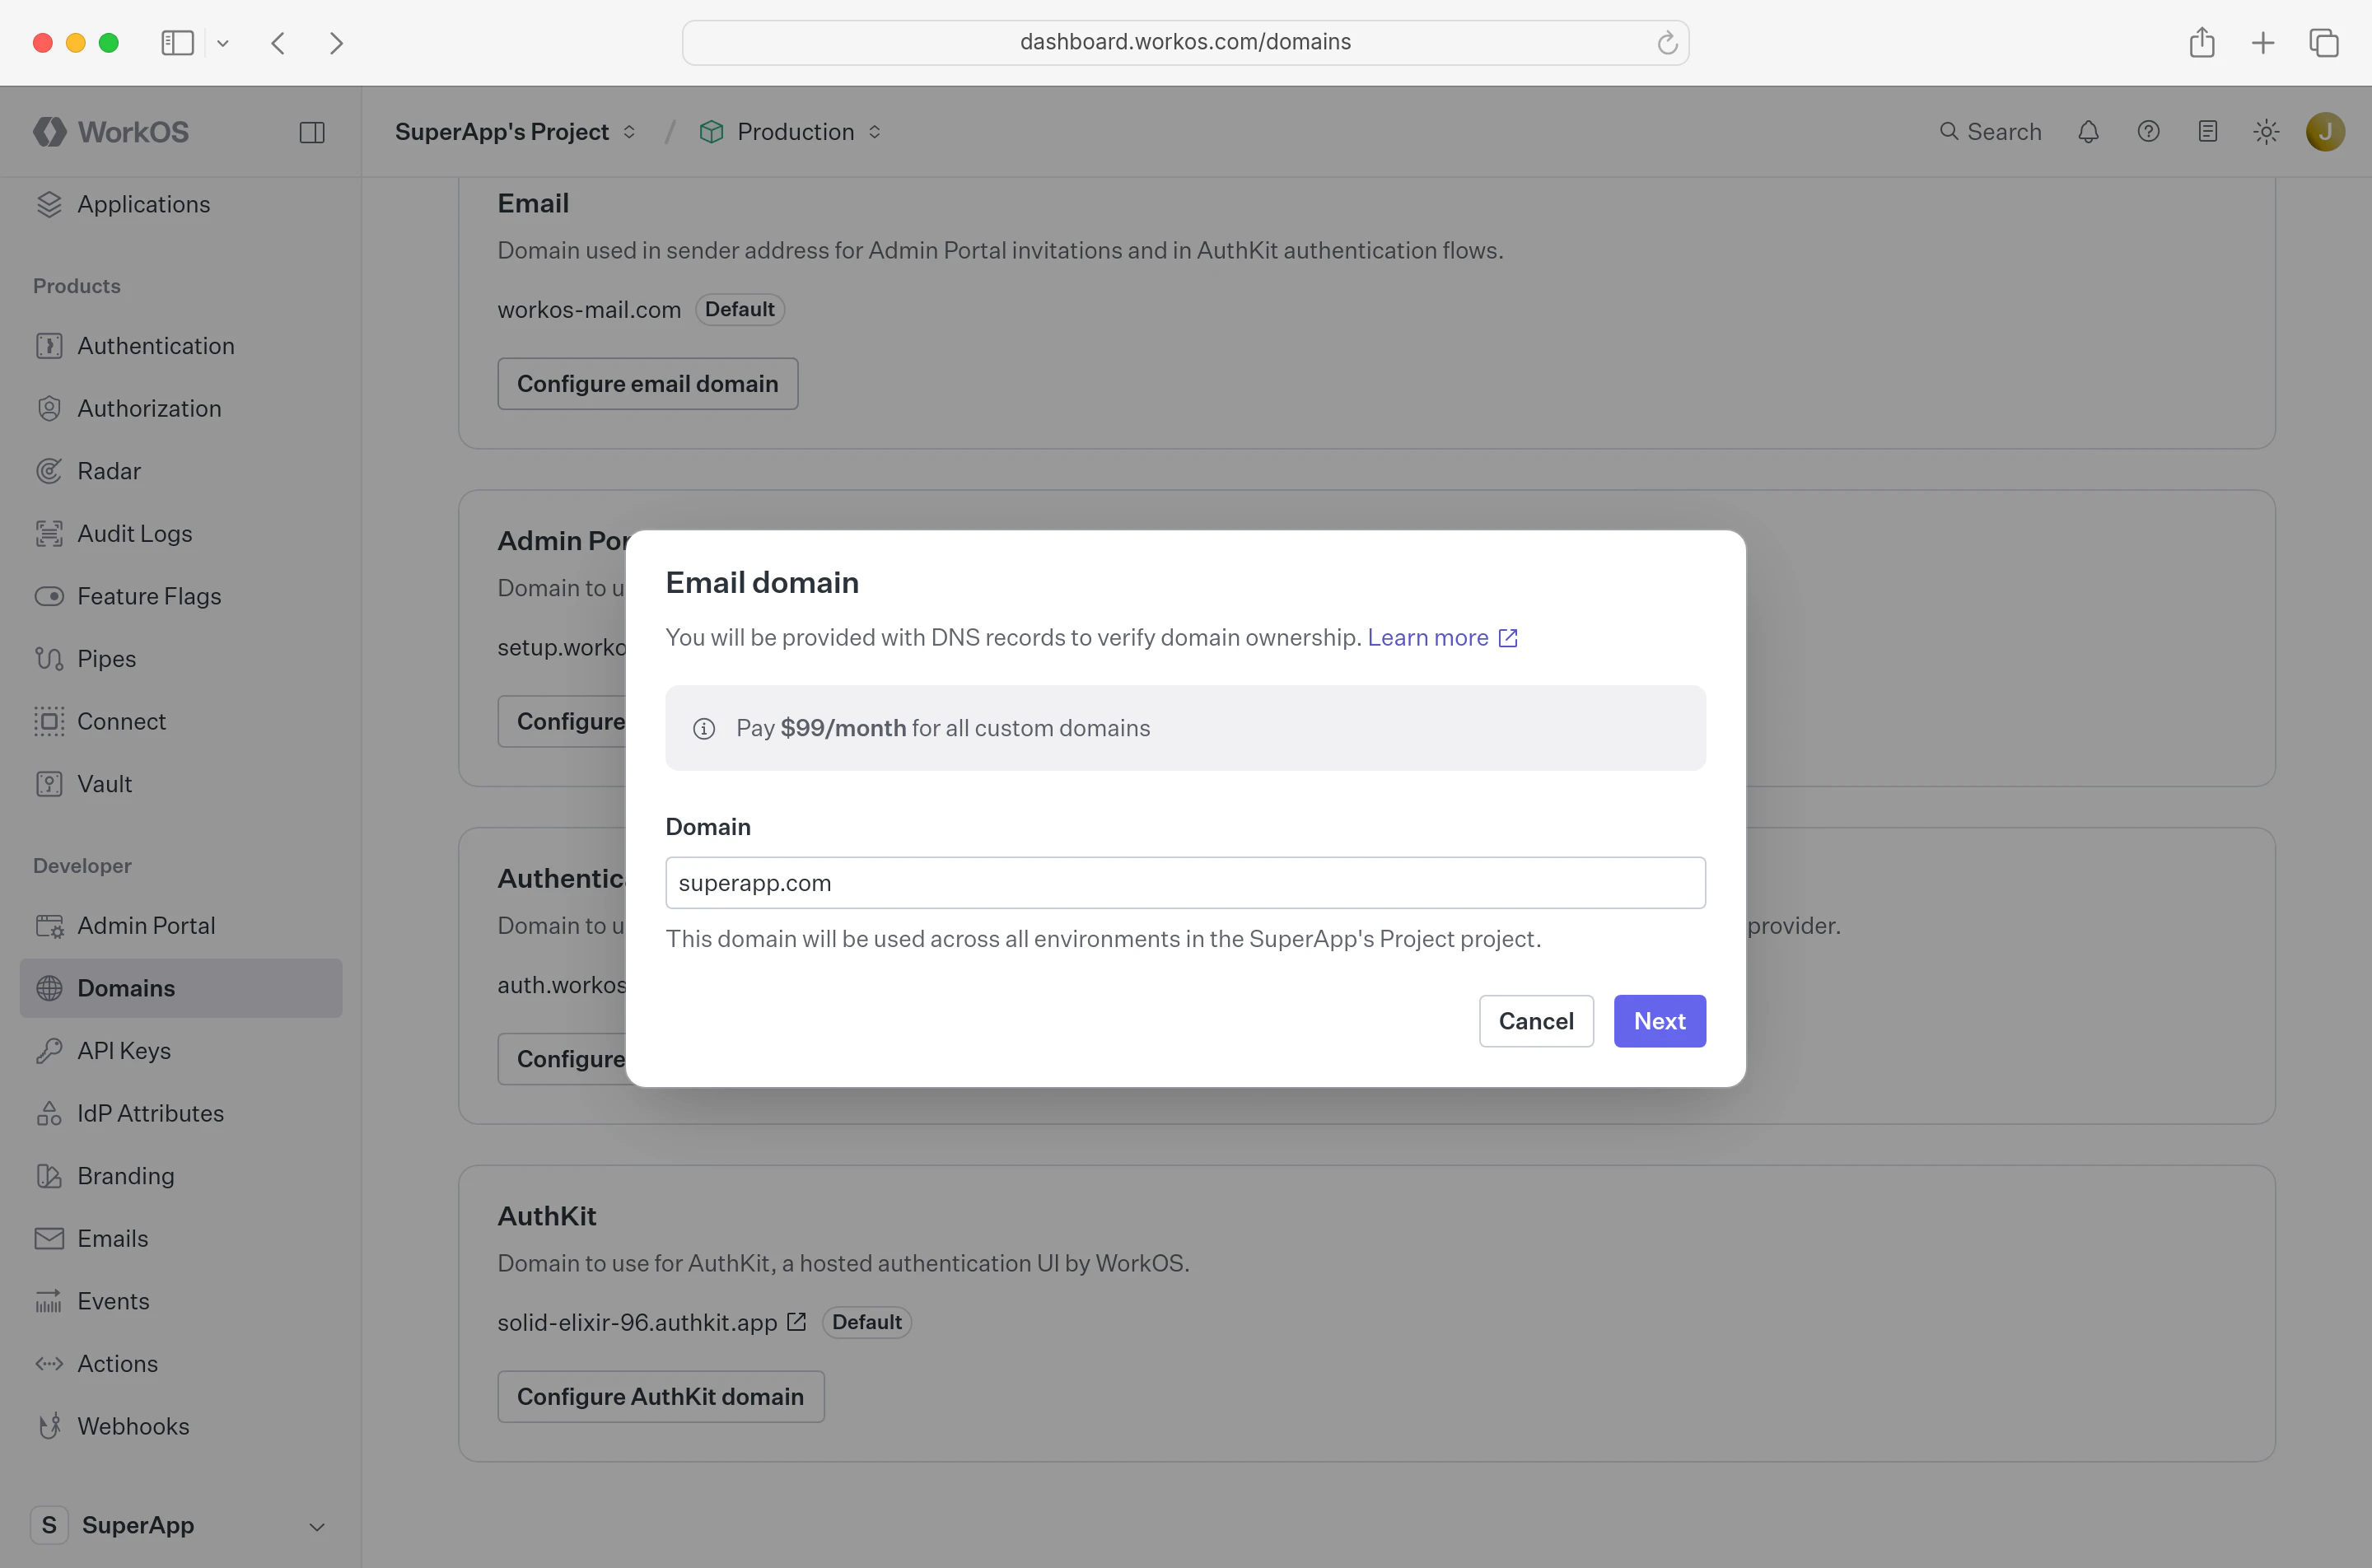Show Safari tab overview
The height and width of the screenshot is (1568, 2372).
click(x=2324, y=42)
